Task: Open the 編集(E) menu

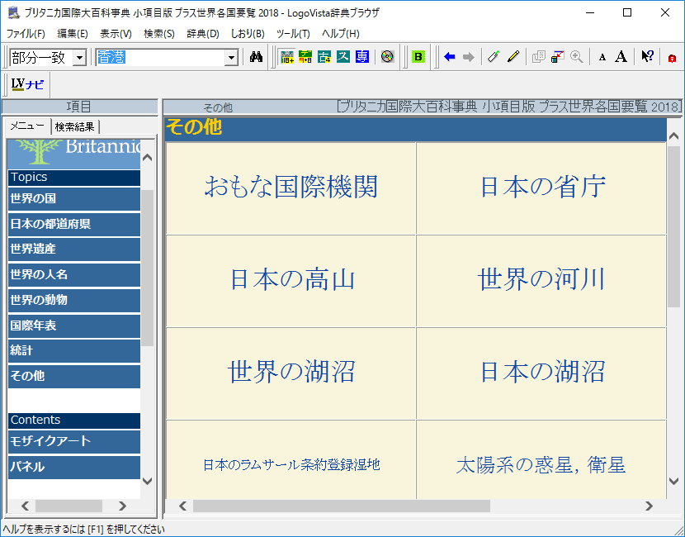Action: click(x=73, y=34)
